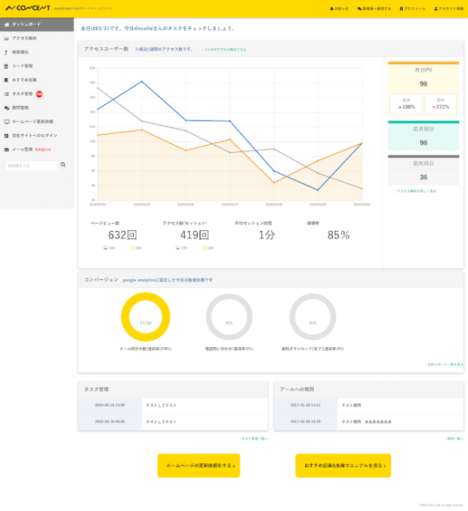This screenshot has height=511, width=468.
Task: Click the 85% bounce rate value
Action: tap(339, 235)
